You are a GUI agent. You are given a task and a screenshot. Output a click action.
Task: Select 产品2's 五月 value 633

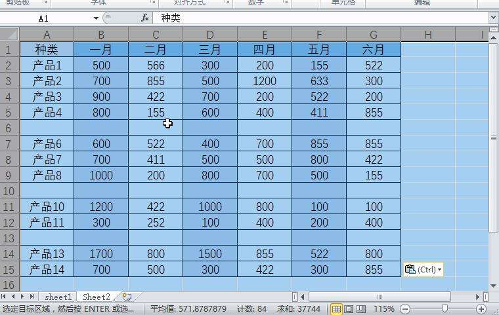tap(319, 81)
